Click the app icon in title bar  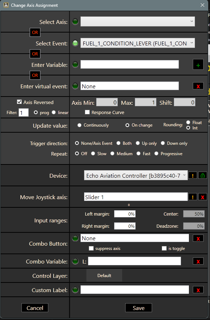6,5
